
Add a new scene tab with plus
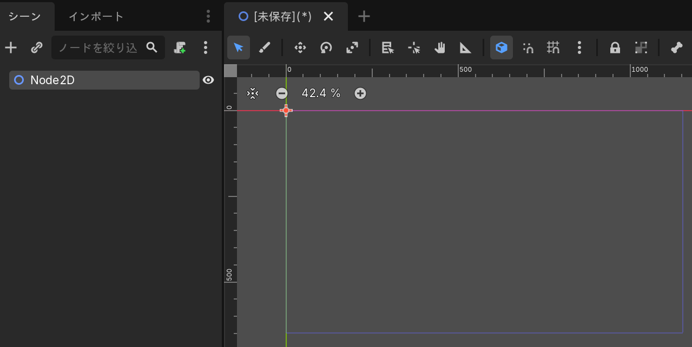click(364, 16)
